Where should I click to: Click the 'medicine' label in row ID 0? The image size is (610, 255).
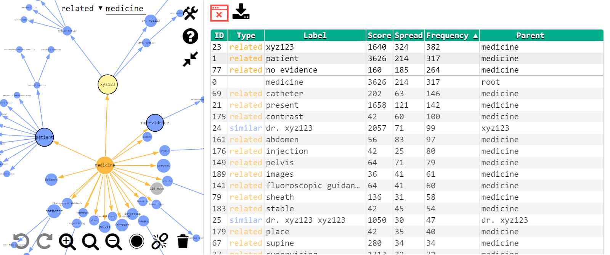(284, 82)
